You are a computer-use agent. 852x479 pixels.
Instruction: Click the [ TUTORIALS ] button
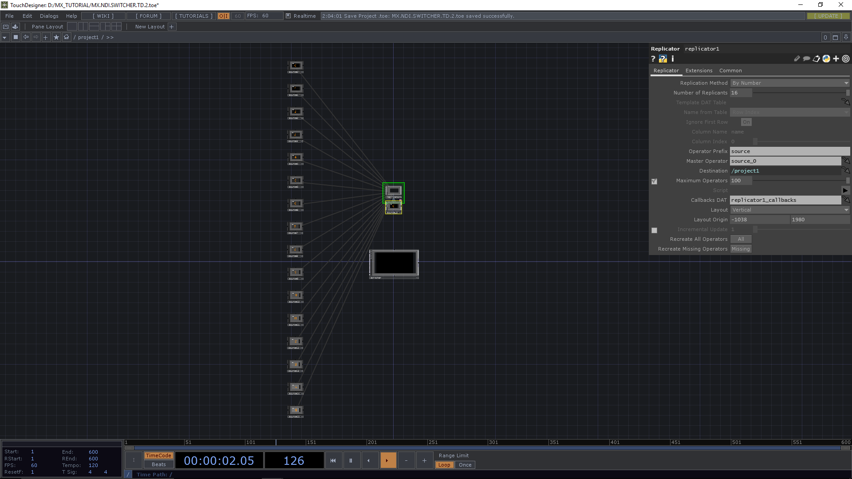coord(194,16)
